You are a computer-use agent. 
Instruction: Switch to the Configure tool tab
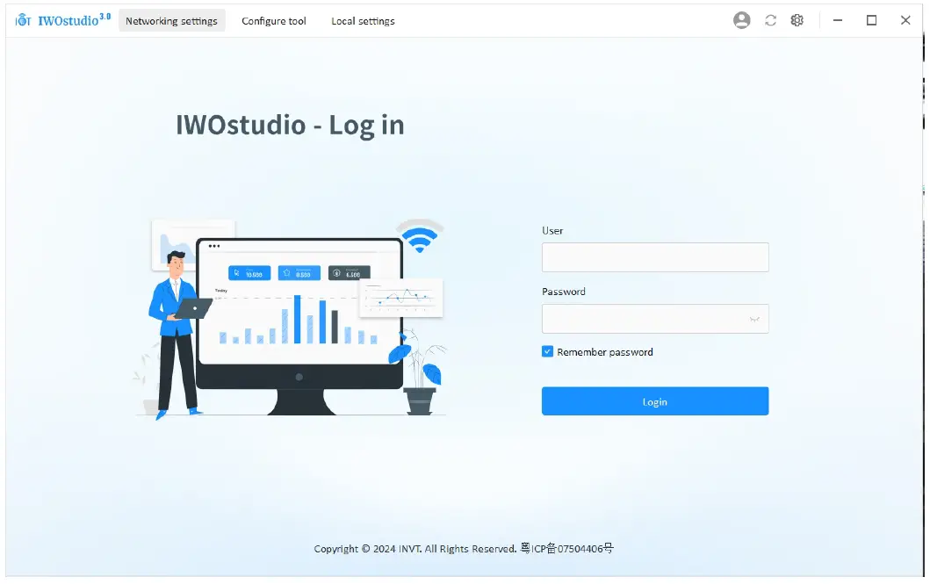pyautogui.click(x=273, y=21)
